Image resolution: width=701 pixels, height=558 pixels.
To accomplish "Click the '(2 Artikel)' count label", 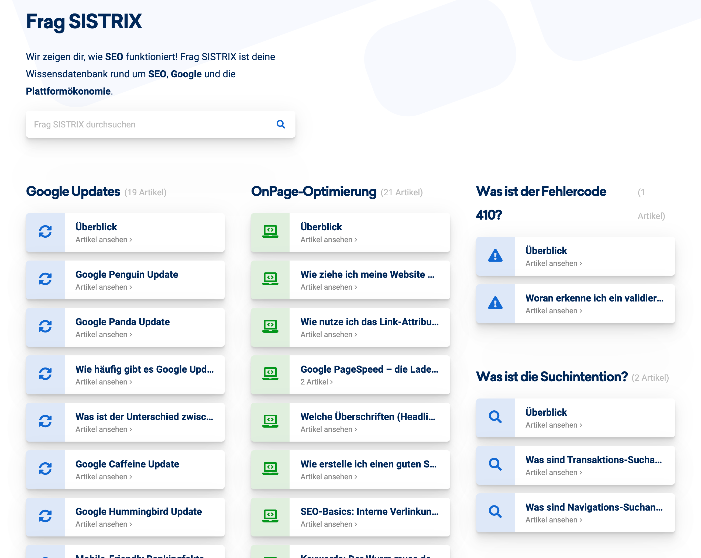I will [x=650, y=378].
